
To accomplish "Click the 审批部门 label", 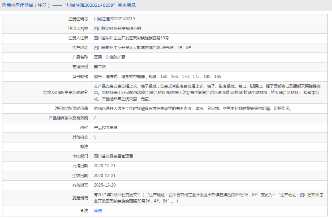I will pyautogui.click(x=80, y=156).
